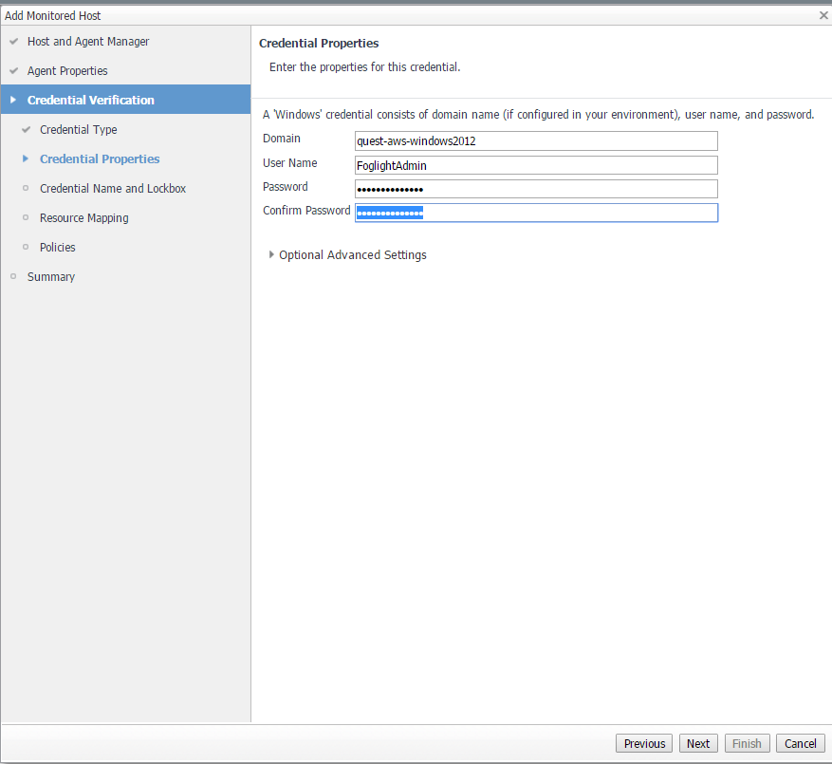The height and width of the screenshot is (764, 832).
Task: Focus the User Name text field
Action: coord(536,165)
